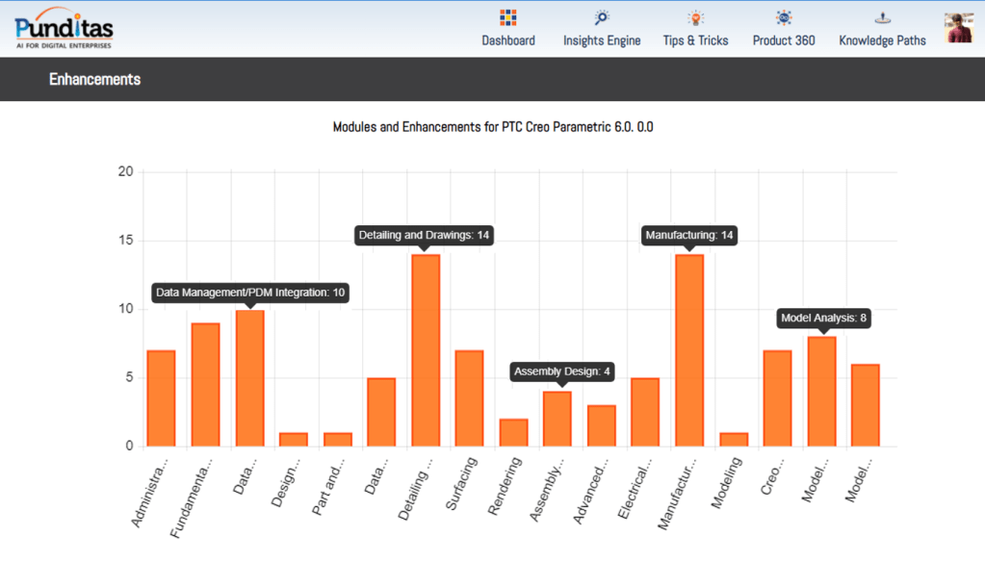Click the Detailing and Drawings bar
This screenshot has width=985, height=563.
point(426,350)
